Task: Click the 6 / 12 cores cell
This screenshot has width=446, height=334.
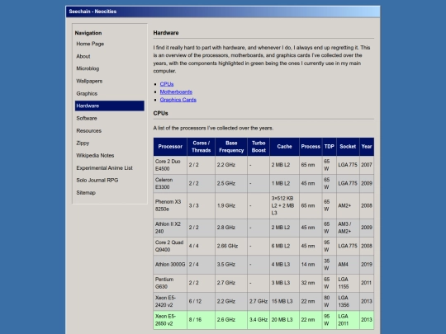Action: coord(201,301)
